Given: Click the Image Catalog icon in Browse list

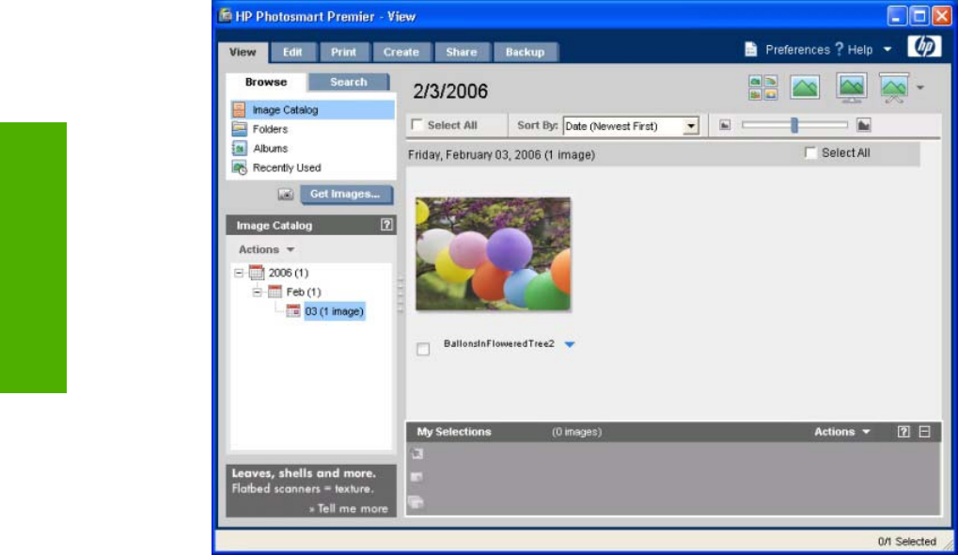Looking at the screenshot, I should click(239, 109).
